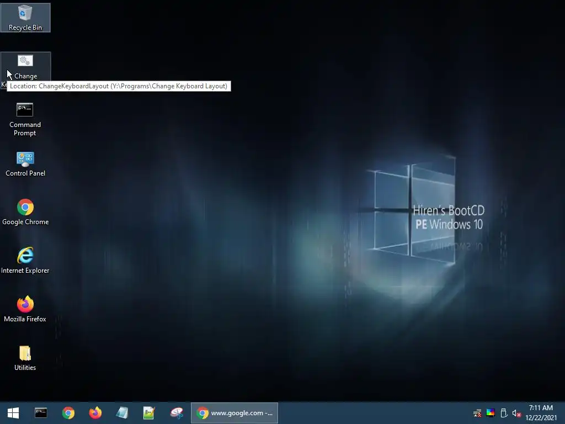The image size is (565, 424).
Task: Select the Command Prompt desktop shortcut
Action: coord(25,120)
